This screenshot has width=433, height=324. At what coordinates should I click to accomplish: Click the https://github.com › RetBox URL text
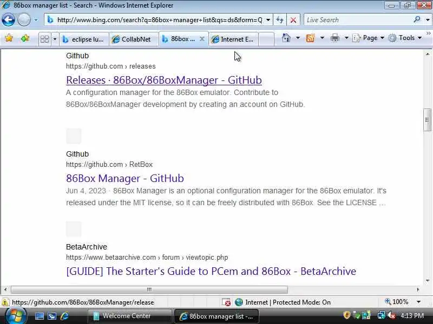[109, 165]
